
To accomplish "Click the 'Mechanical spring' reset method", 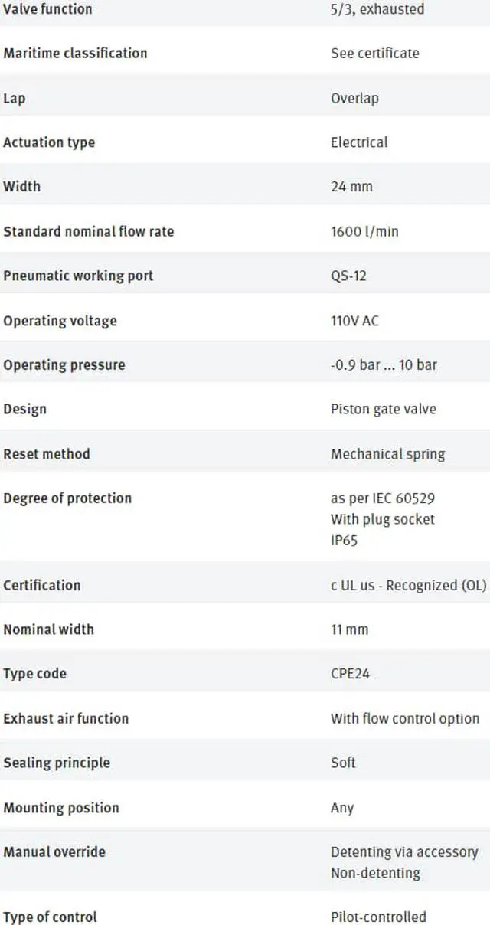I will point(387,453).
